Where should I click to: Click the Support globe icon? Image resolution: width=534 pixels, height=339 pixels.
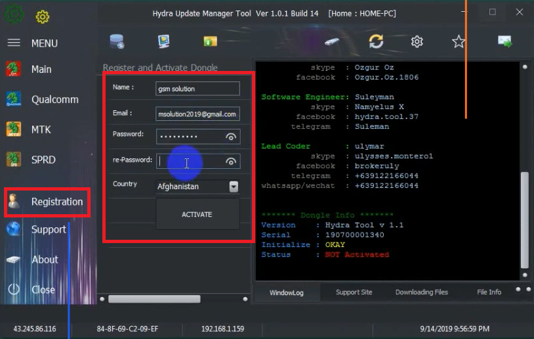tap(13, 229)
